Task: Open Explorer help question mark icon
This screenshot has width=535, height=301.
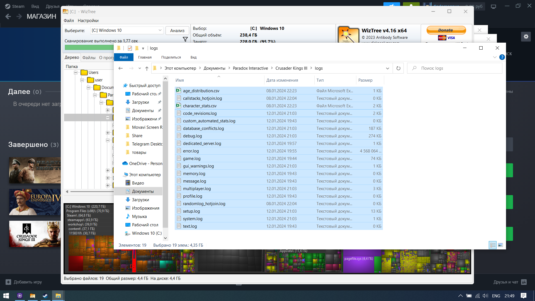Action: tap(502, 57)
